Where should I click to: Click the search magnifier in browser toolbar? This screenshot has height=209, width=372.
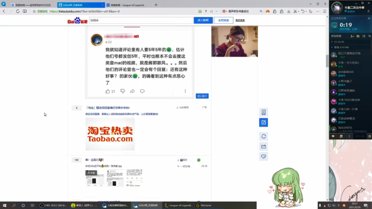pos(261,12)
